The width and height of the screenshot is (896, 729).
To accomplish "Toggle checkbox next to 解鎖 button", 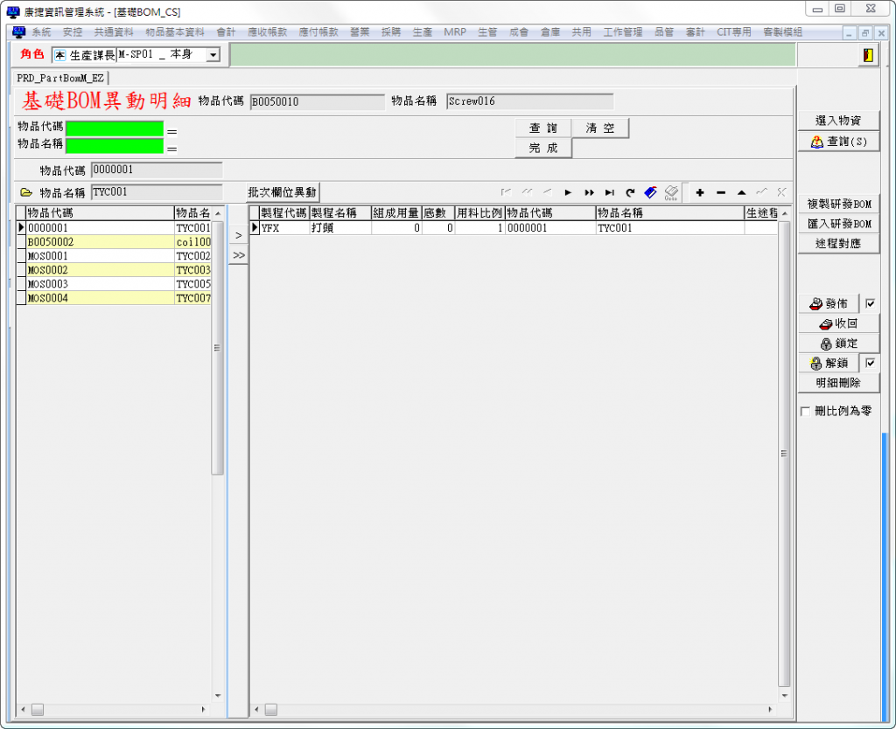I will coord(870,364).
